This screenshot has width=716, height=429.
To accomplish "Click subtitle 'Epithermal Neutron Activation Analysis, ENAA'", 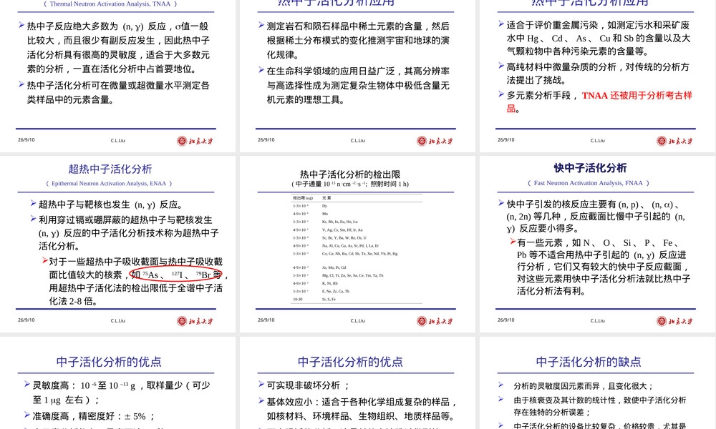I will click(x=109, y=183).
